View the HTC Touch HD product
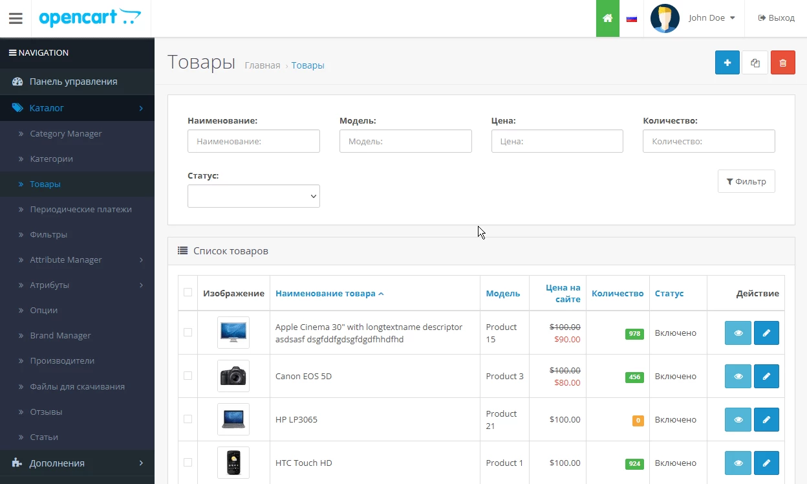Screen dimensions: 807x484 (738, 463)
